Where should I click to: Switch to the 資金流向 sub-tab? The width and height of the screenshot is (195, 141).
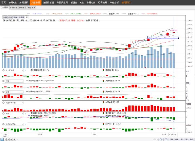click(31, 8)
